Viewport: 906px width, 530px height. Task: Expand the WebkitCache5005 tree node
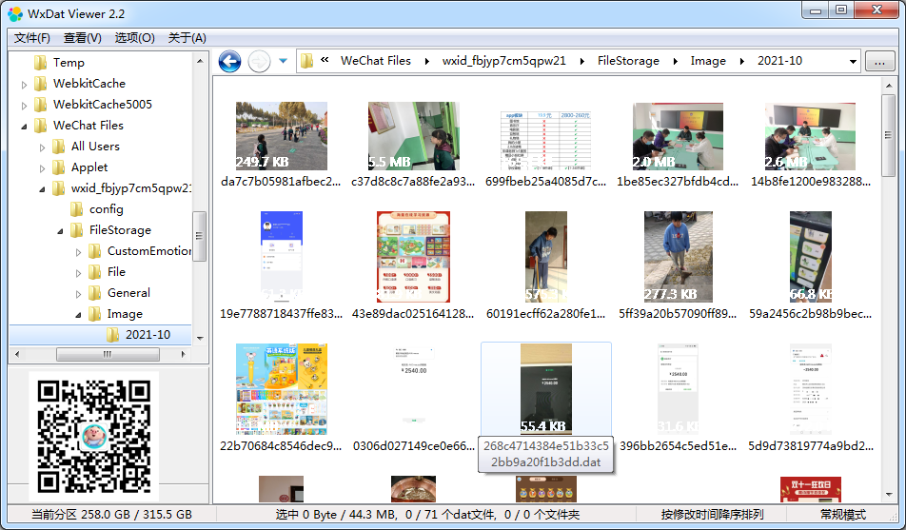point(24,106)
